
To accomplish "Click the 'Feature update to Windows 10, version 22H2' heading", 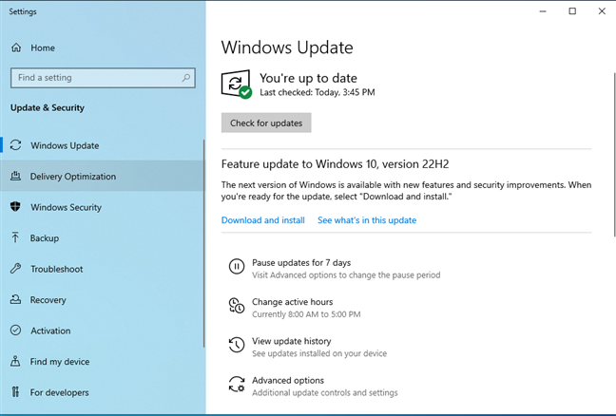I will 335,164.
